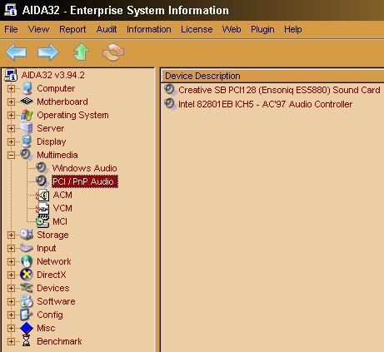
Task: Click the Device Description column header
Action: [x=272, y=76]
